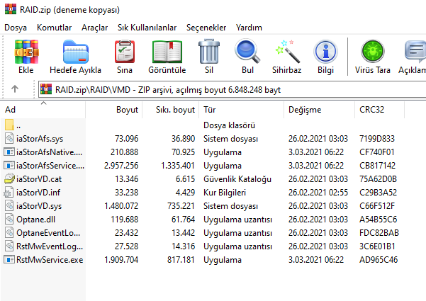Viewport: 426px width, 301px height.
Task: Sort by the CRC32 column header
Action: [x=379, y=110]
